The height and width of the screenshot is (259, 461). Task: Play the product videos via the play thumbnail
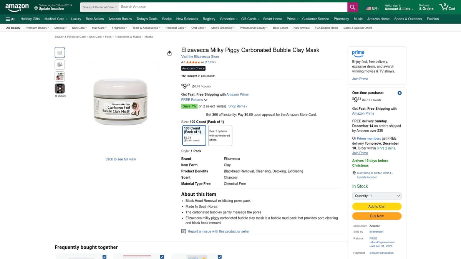[60, 89]
